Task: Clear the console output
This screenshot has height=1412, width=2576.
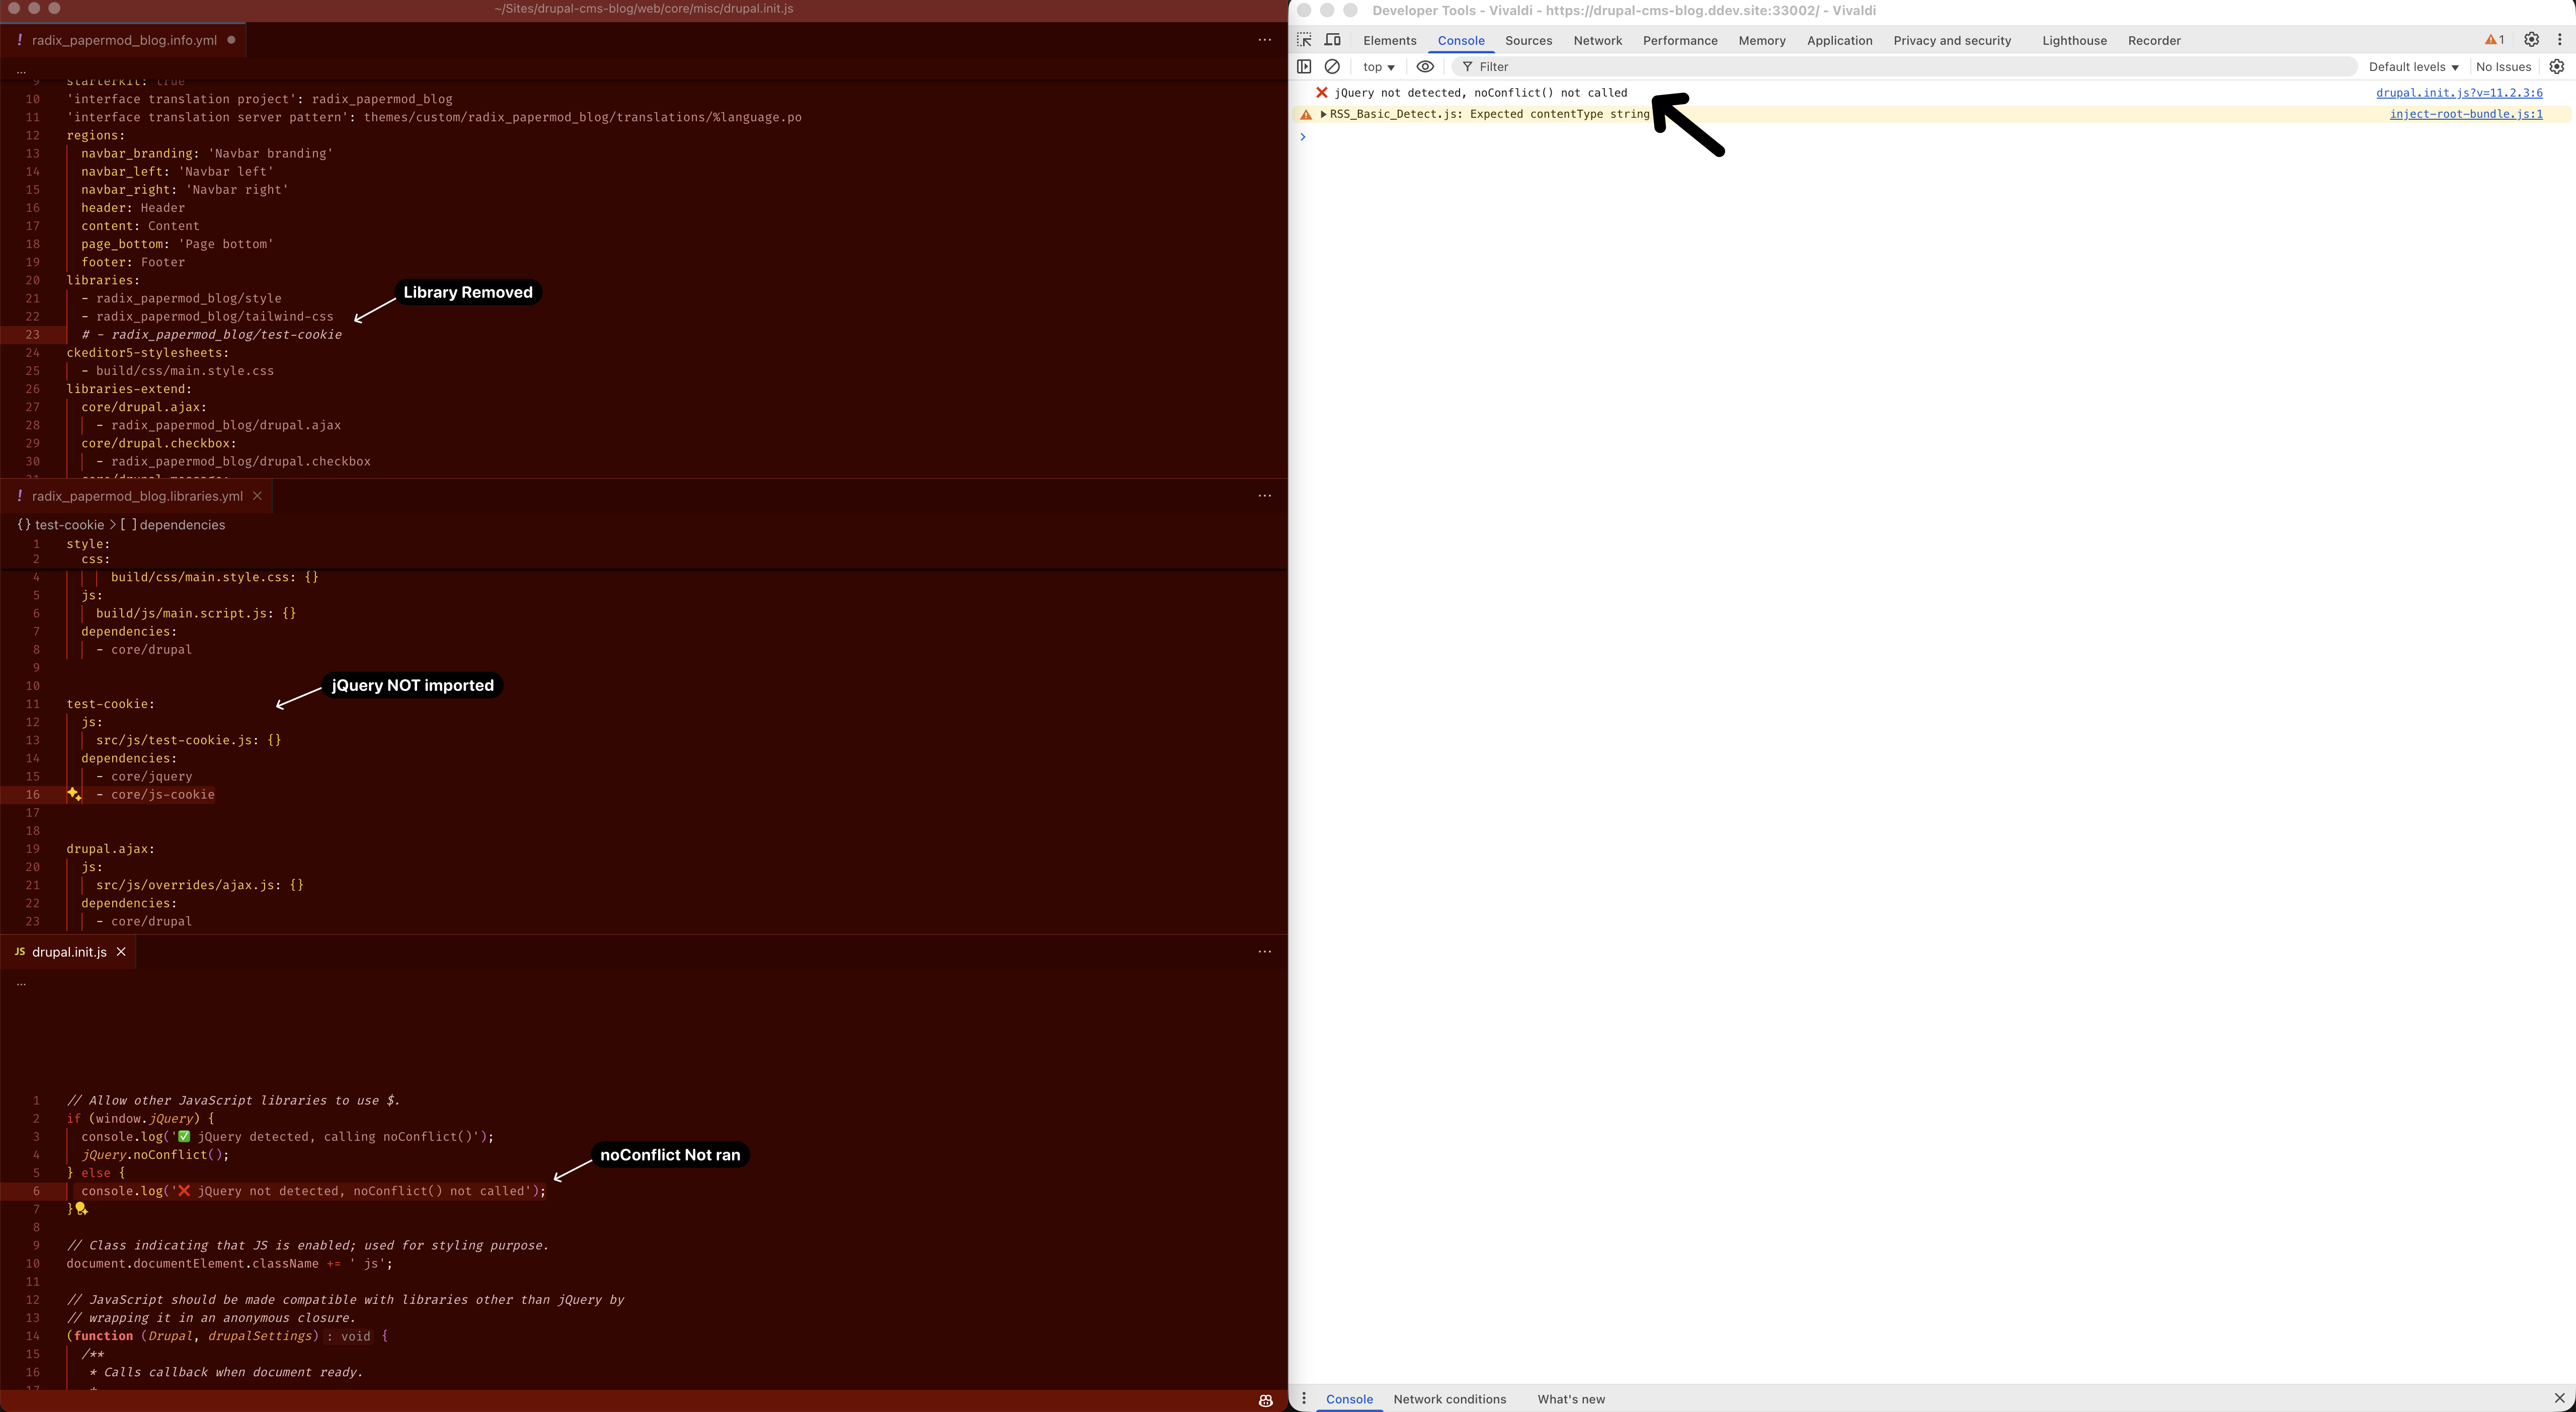Action: coord(1332,66)
